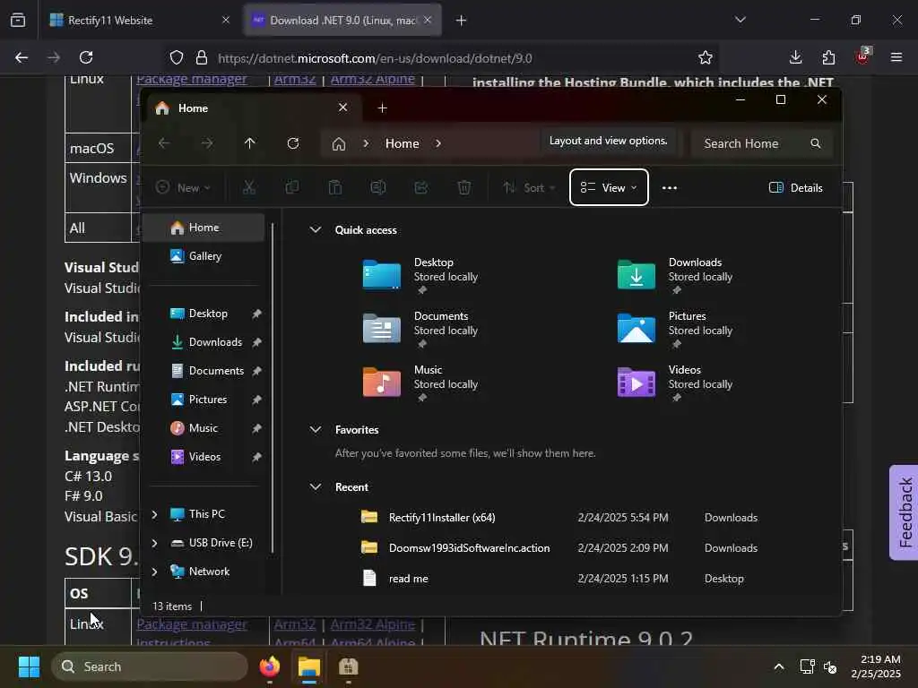The width and height of the screenshot is (918, 688).
Task: Go up one folder level
Action: 250,143
